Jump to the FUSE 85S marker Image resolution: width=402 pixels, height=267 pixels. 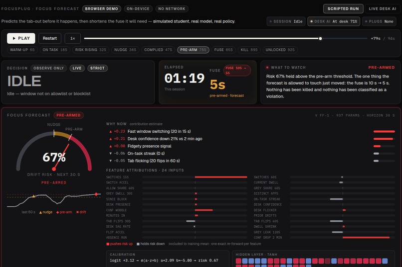[x=223, y=50]
